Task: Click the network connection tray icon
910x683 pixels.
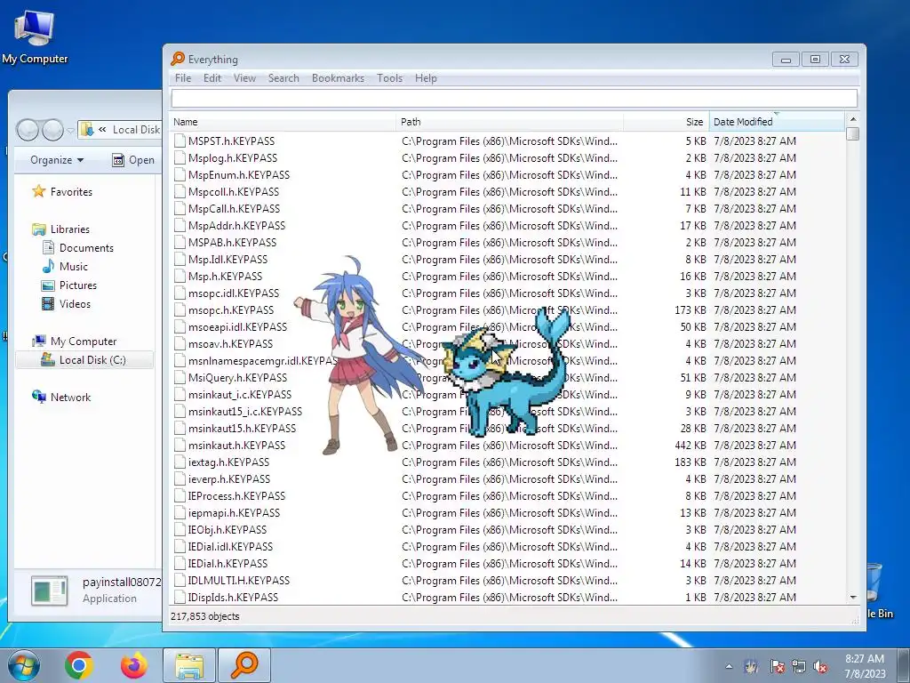Action: point(799,667)
